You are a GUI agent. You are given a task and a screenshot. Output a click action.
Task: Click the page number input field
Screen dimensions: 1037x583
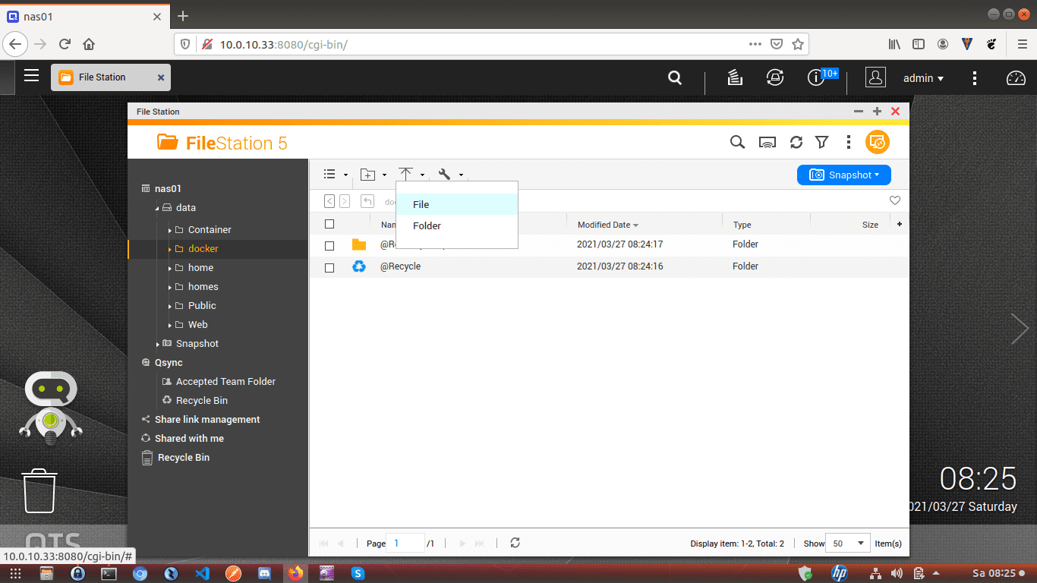405,543
